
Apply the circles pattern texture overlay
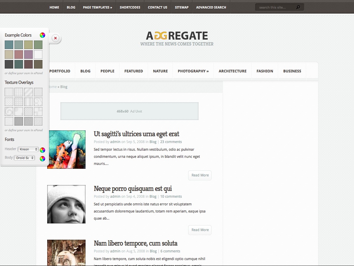pyautogui.click(x=19, y=102)
